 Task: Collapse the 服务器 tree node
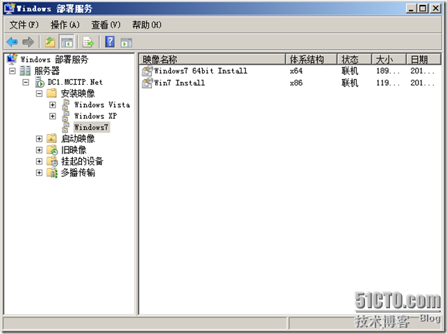pos(12,71)
